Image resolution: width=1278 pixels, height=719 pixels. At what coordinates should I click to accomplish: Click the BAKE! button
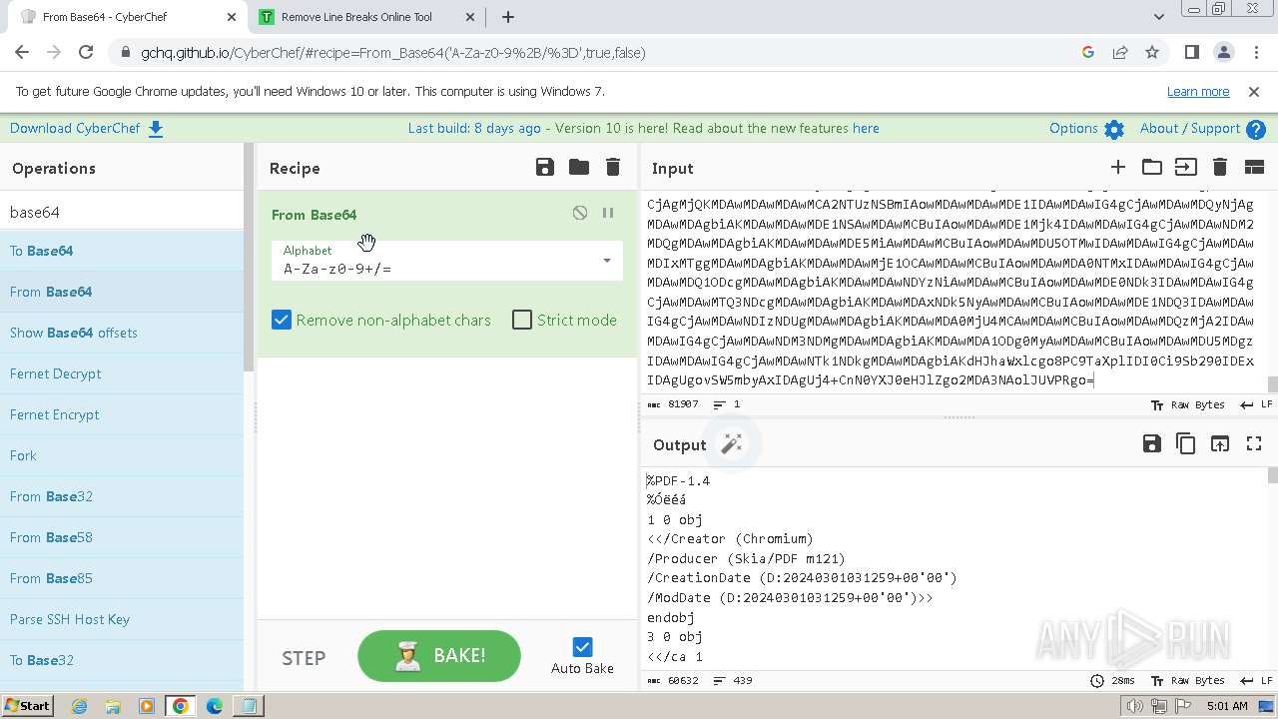click(x=439, y=656)
